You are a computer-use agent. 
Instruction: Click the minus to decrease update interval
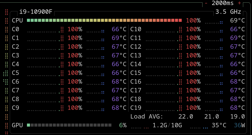point(206,3)
